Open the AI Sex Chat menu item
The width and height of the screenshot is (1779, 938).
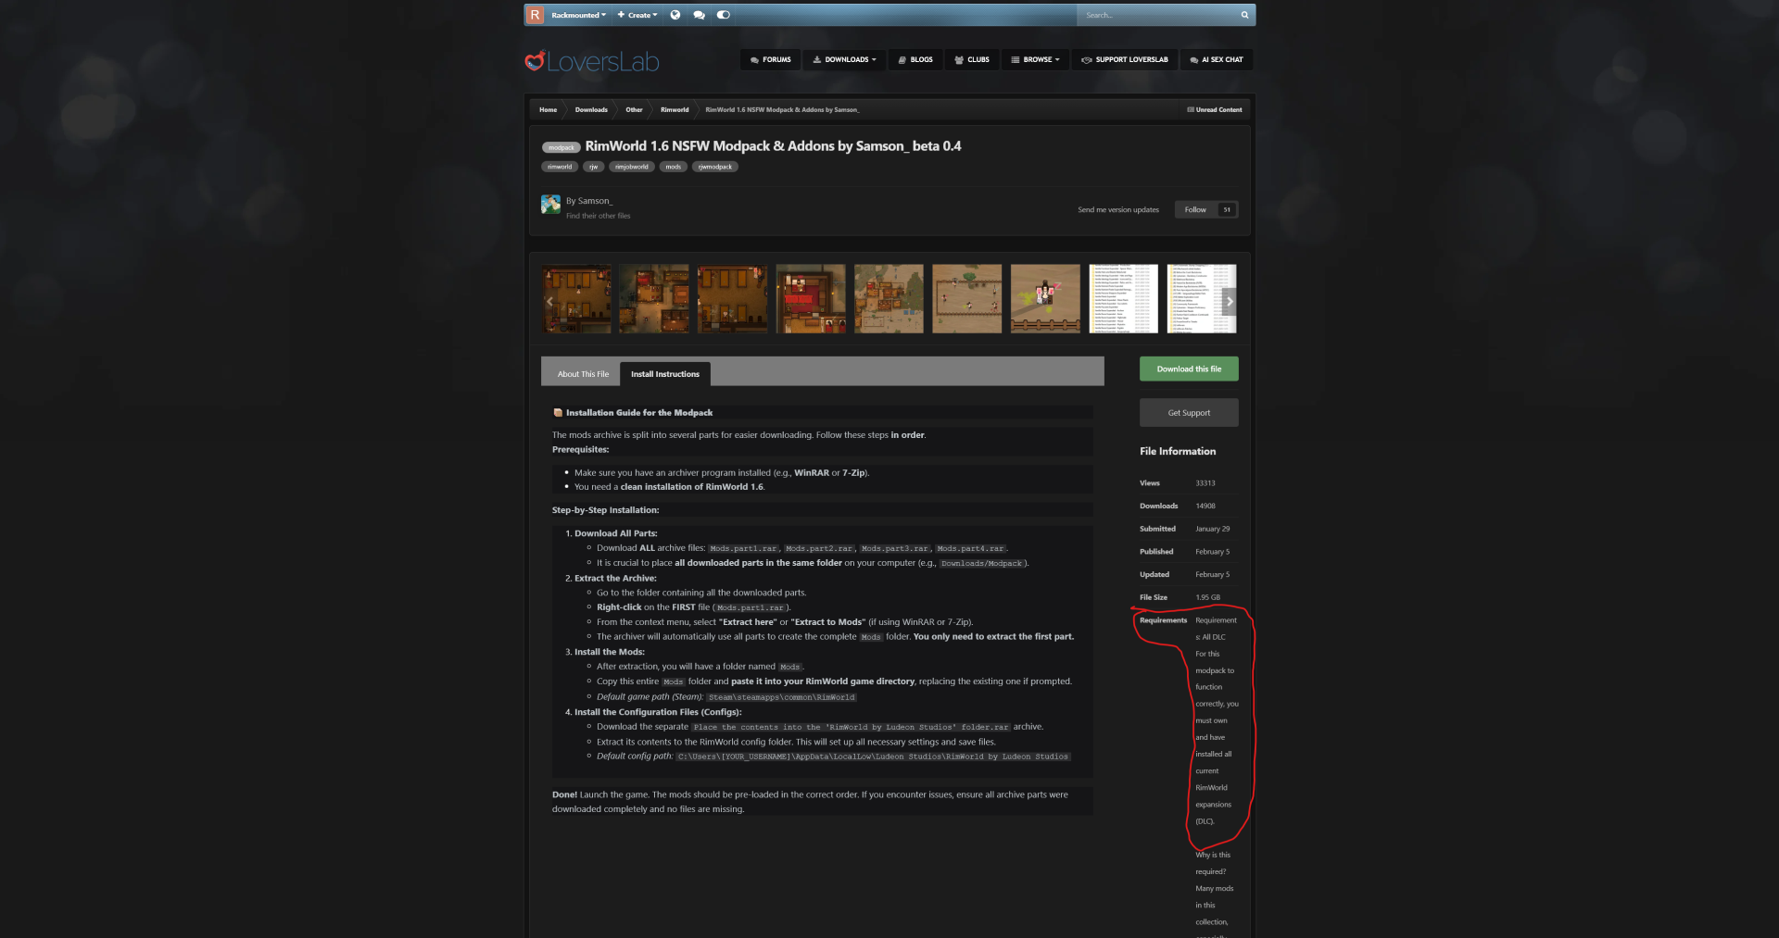(1217, 59)
